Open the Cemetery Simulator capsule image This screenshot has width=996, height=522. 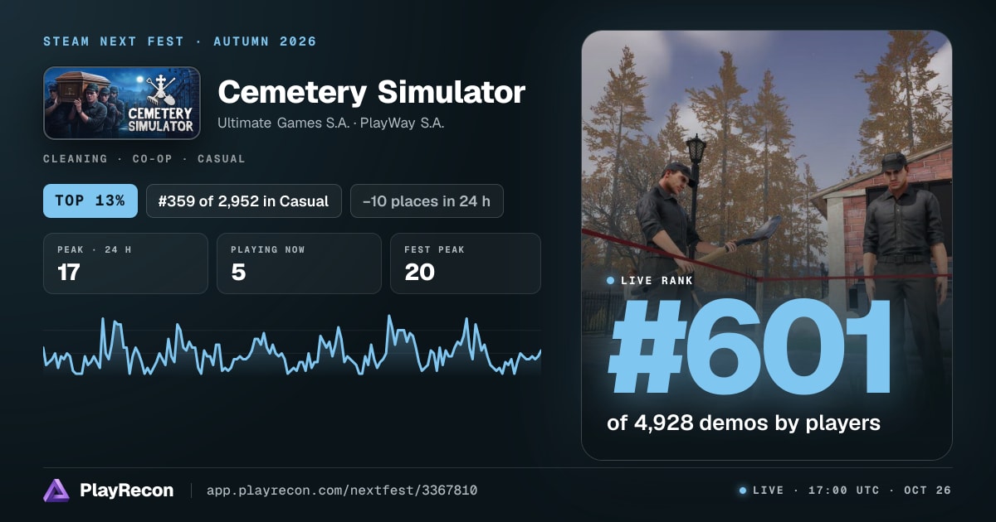click(122, 103)
